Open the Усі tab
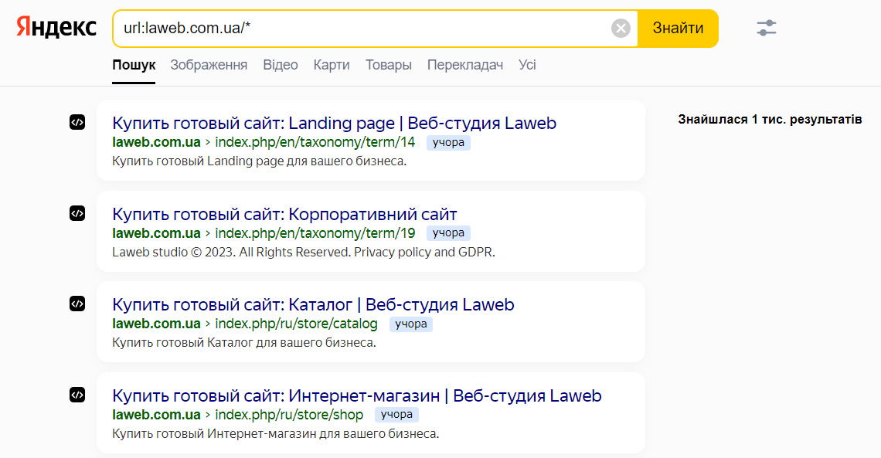The image size is (881, 458). pyautogui.click(x=527, y=65)
